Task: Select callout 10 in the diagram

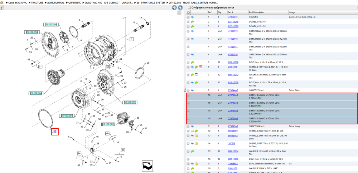Action: coord(55,132)
